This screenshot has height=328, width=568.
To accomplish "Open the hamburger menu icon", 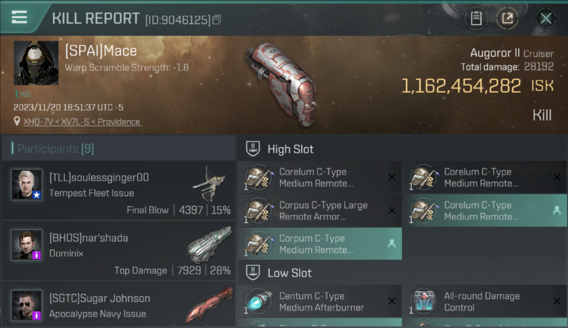I will pyautogui.click(x=19, y=17).
